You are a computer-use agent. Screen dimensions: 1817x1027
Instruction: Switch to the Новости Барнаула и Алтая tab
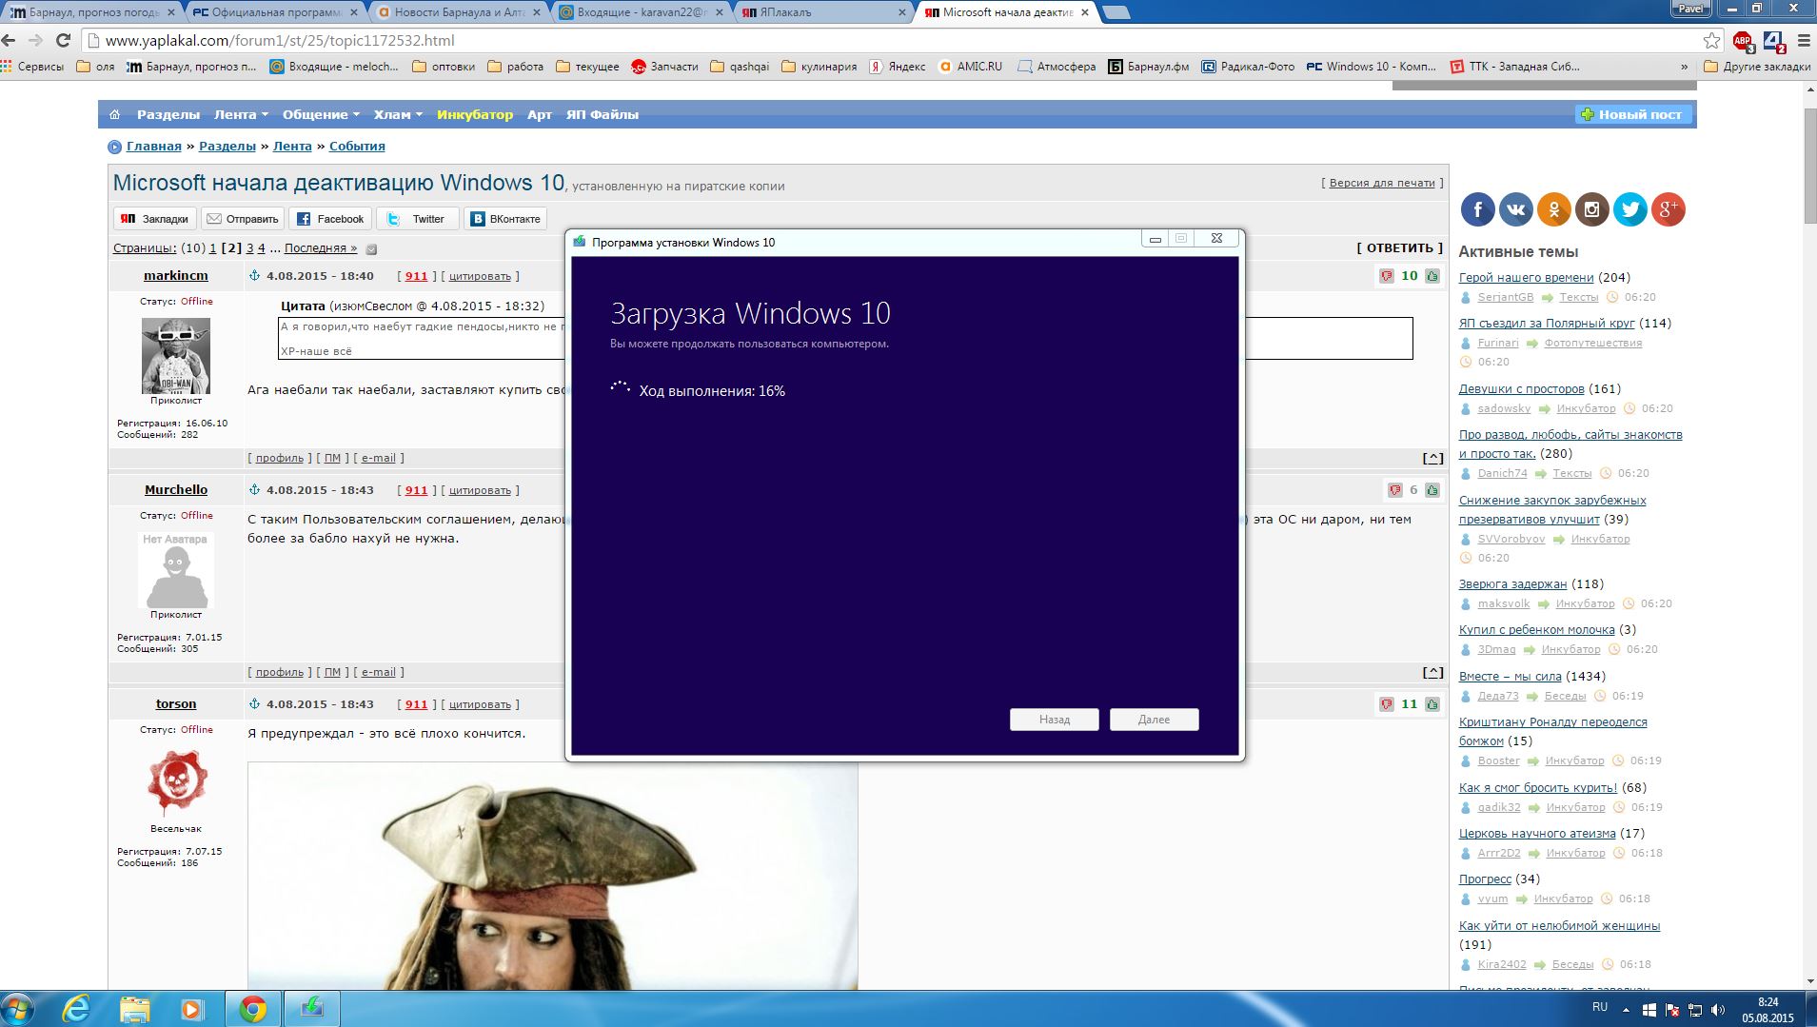coord(458,12)
